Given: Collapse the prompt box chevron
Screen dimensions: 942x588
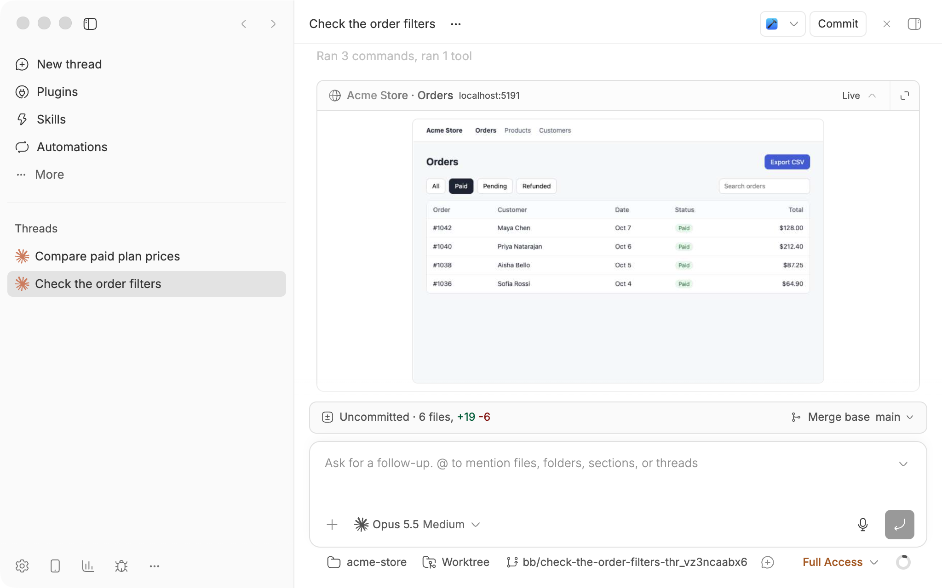Looking at the screenshot, I should coord(903,464).
